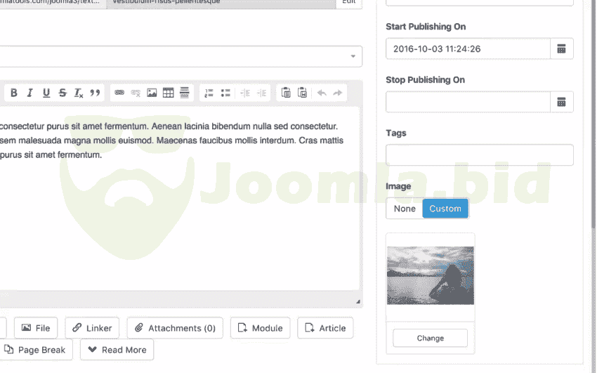Insert a table into the editor

(169, 93)
